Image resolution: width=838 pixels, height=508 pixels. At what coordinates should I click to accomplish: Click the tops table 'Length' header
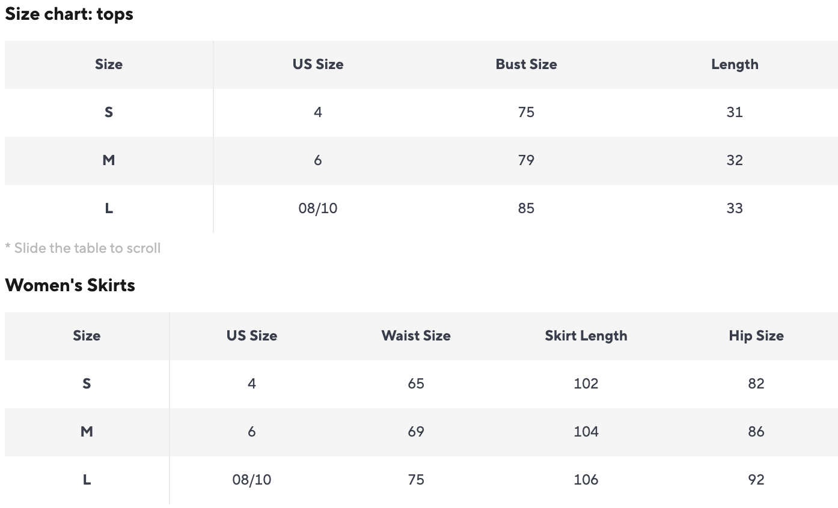[x=734, y=64]
